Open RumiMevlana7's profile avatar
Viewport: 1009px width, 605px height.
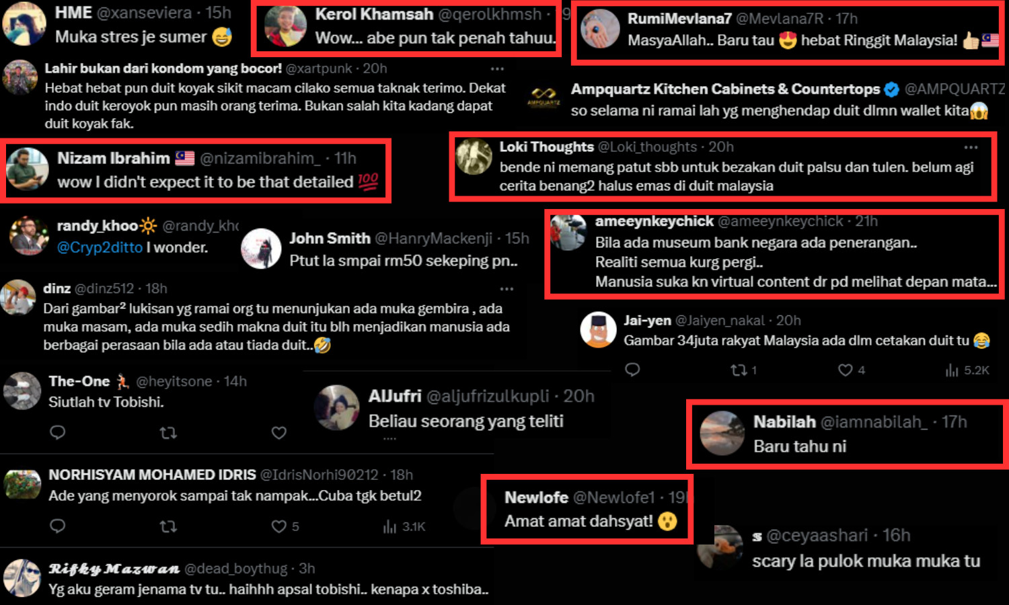[x=599, y=29]
